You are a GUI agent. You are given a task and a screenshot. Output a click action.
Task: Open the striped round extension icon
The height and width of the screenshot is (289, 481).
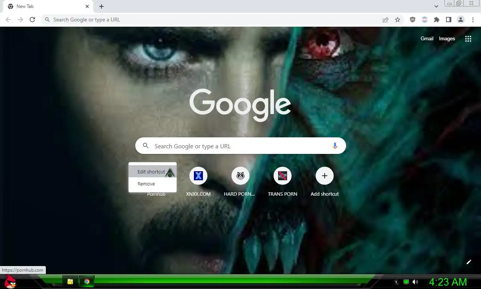(425, 20)
